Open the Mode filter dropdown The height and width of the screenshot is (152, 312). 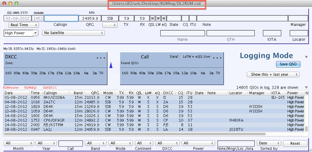tap(121, 143)
